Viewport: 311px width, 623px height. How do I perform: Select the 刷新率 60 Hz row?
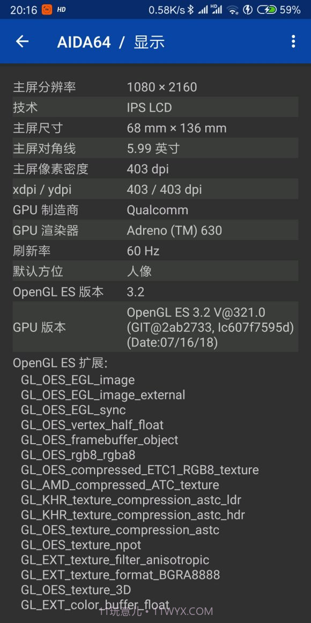(155, 250)
